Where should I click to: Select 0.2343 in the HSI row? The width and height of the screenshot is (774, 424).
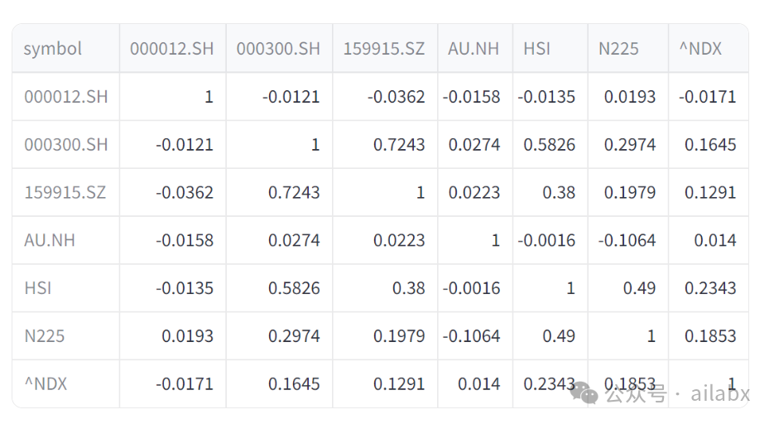(x=710, y=288)
